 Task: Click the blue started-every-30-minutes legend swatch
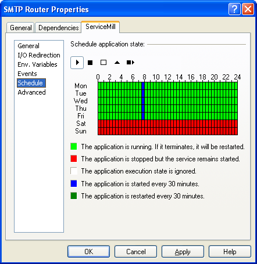(74, 183)
